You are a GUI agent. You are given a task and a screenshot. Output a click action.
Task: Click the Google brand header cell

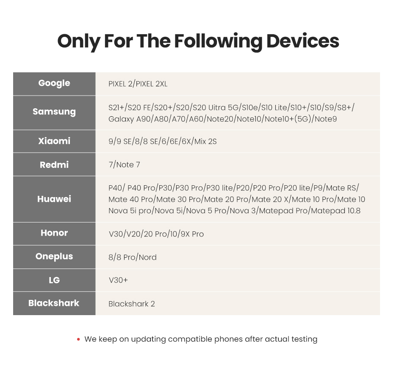point(54,83)
